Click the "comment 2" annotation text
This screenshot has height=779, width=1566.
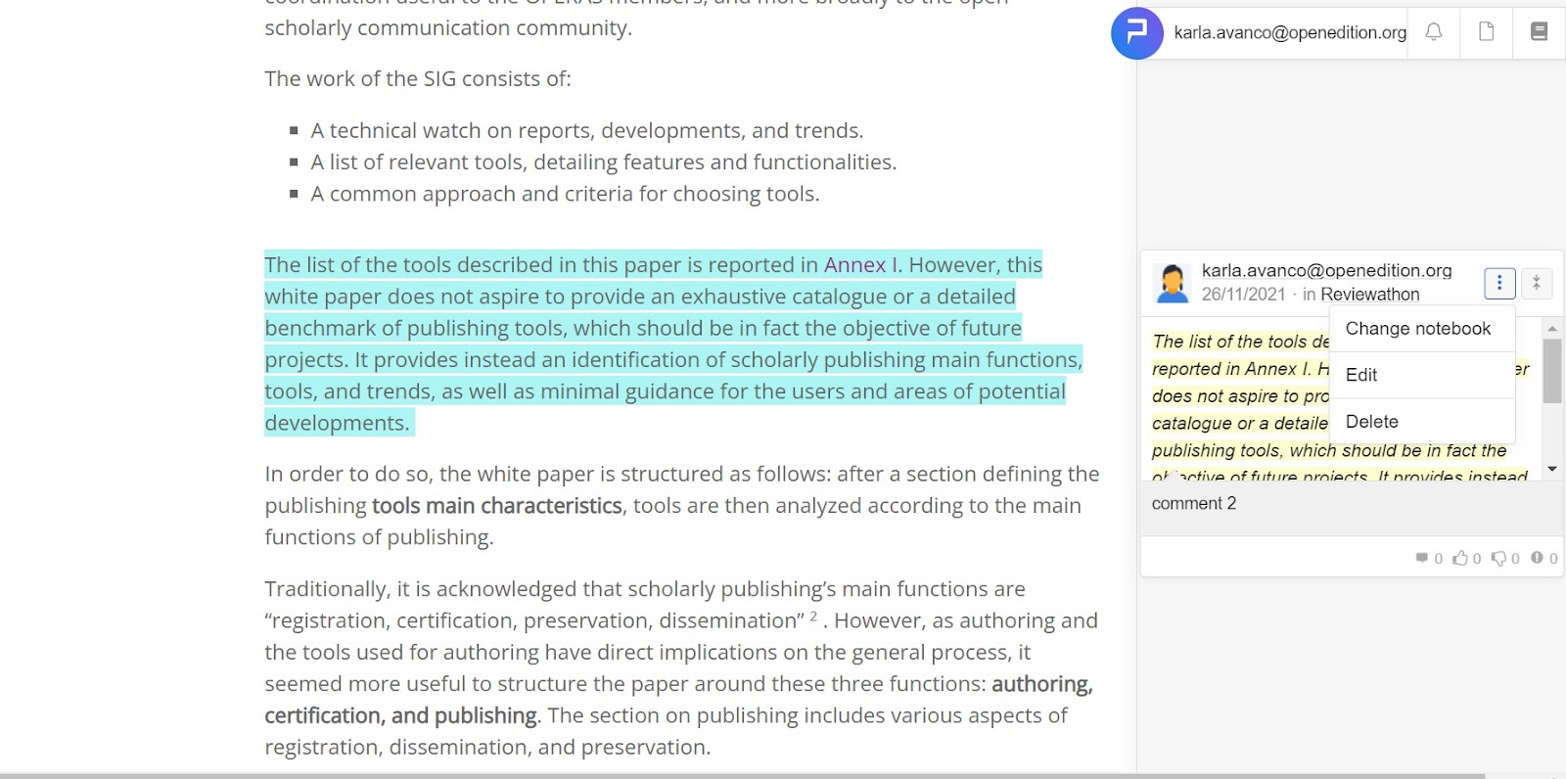1193,503
